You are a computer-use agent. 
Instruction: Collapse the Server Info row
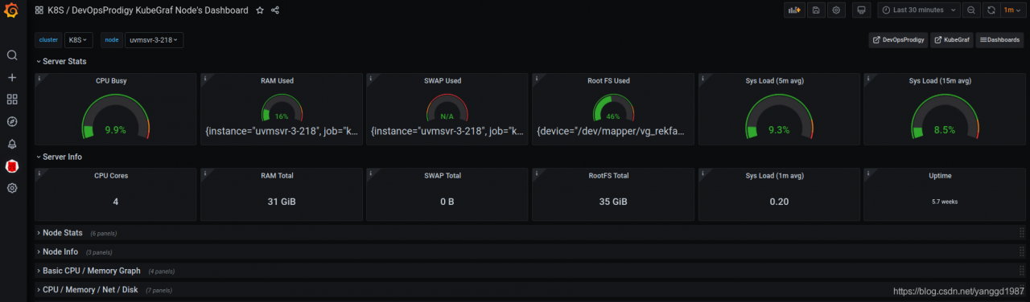click(x=60, y=157)
